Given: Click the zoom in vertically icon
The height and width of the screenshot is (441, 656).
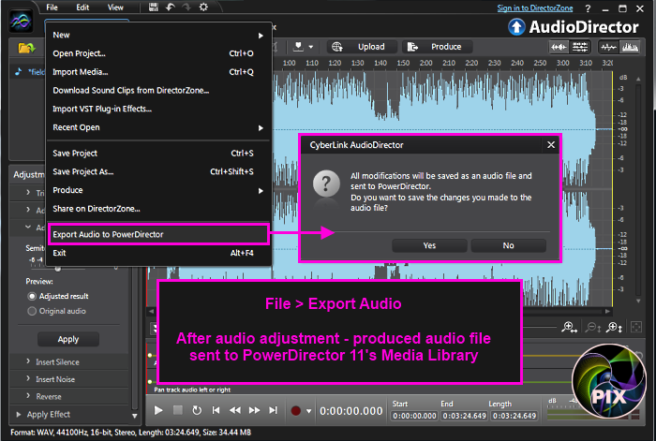Looking at the screenshot, I should pos(615,327).
